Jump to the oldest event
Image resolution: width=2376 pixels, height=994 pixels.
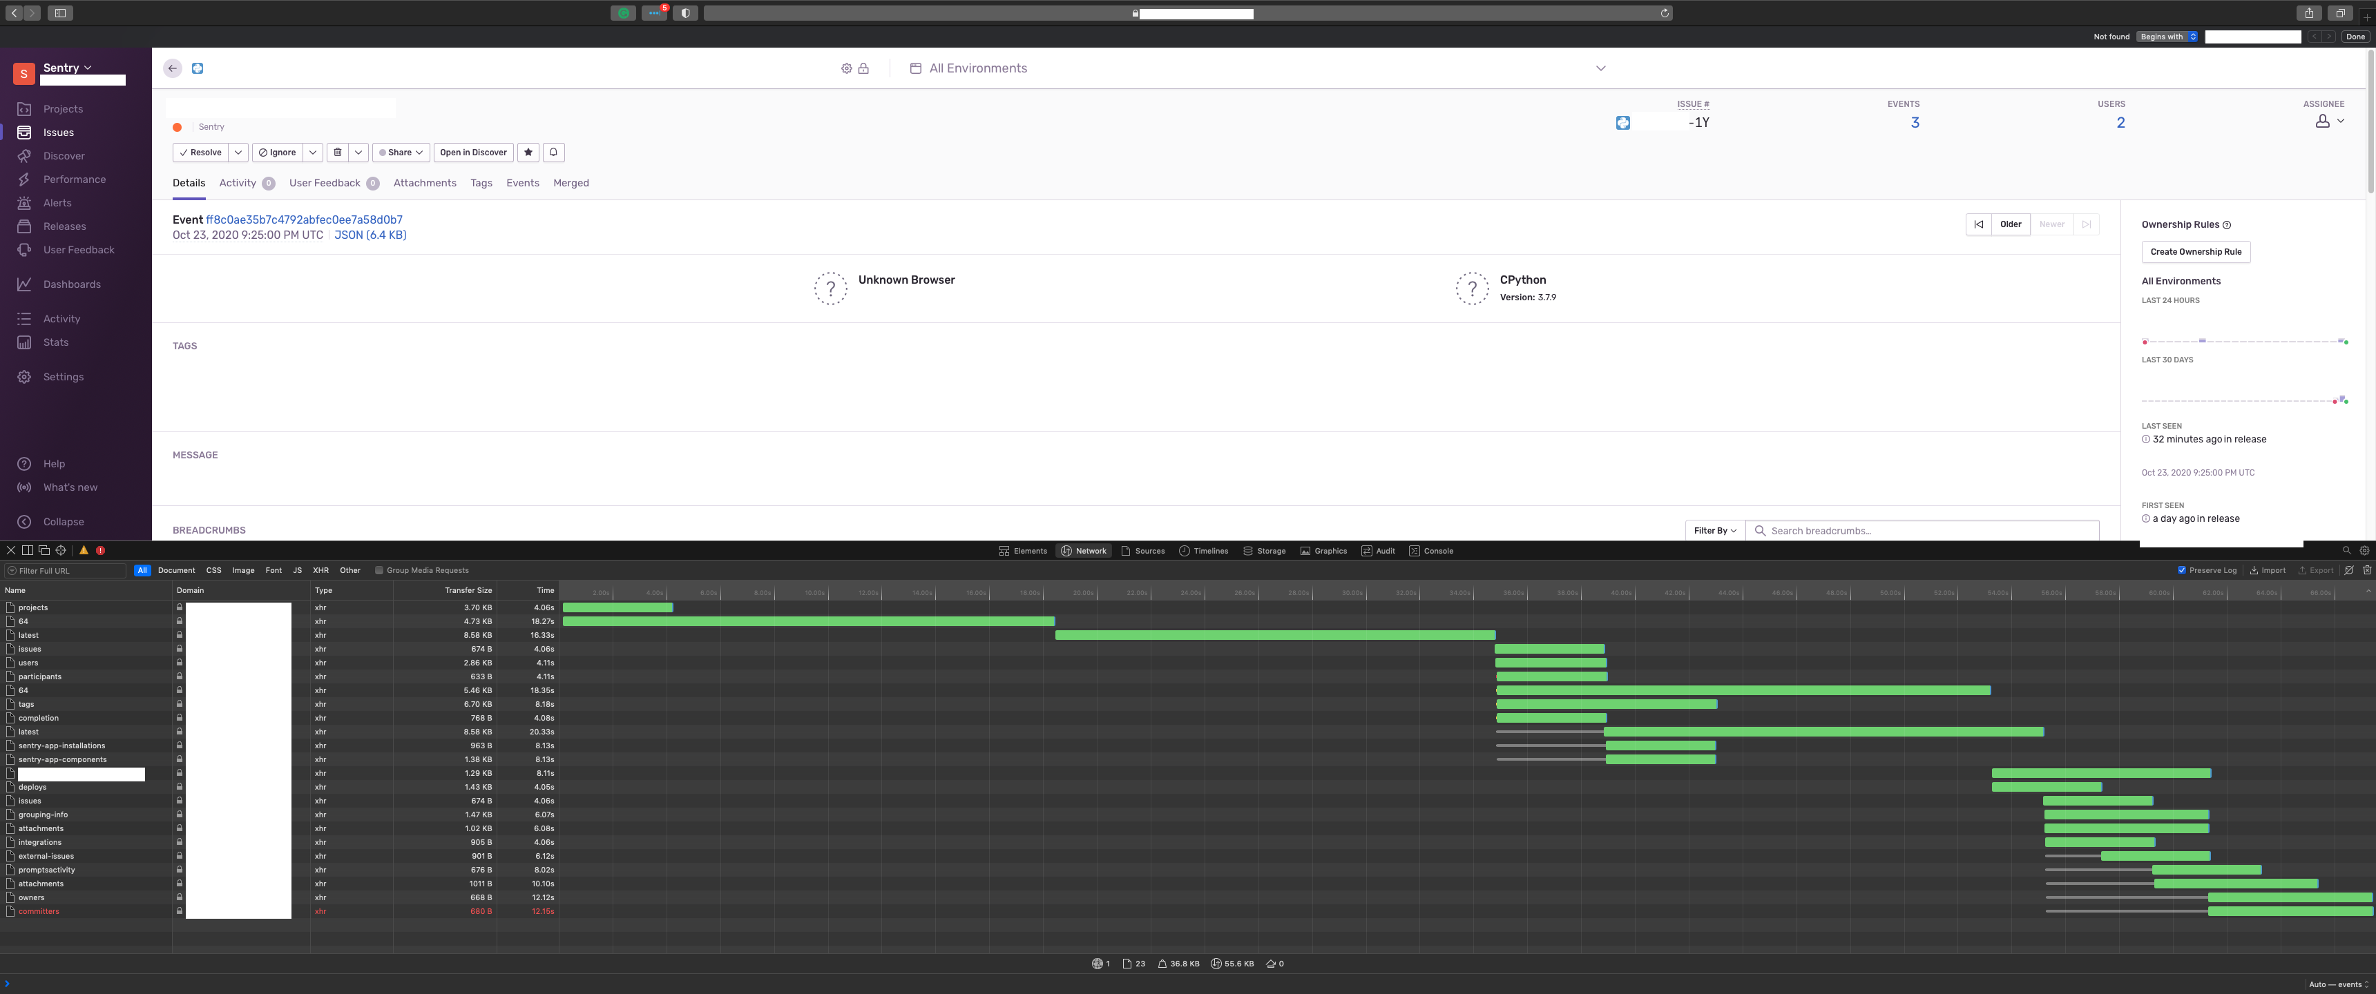(x=1978, y=224)
